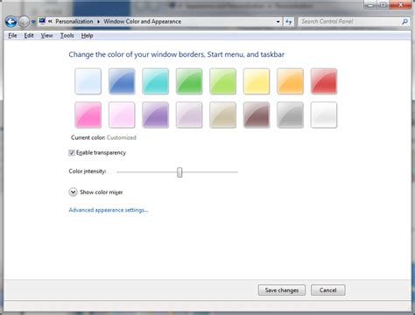Image resolution: width=415 pixels, height=315 pixels.
Task: Open Advanced appearance settings link
Action: tap(109, 210)
